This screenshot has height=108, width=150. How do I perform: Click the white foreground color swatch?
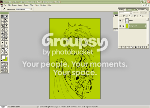3,57
